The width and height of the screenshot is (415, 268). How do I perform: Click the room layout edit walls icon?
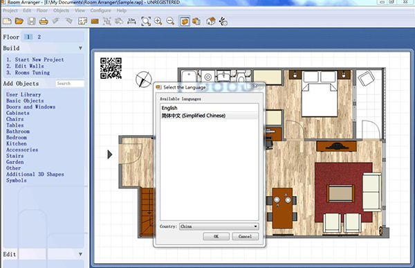(82, 21)
